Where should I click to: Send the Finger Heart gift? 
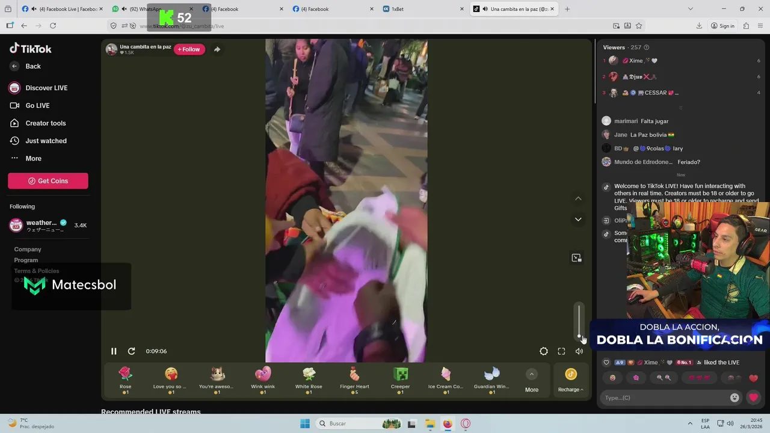pos(354,380)
